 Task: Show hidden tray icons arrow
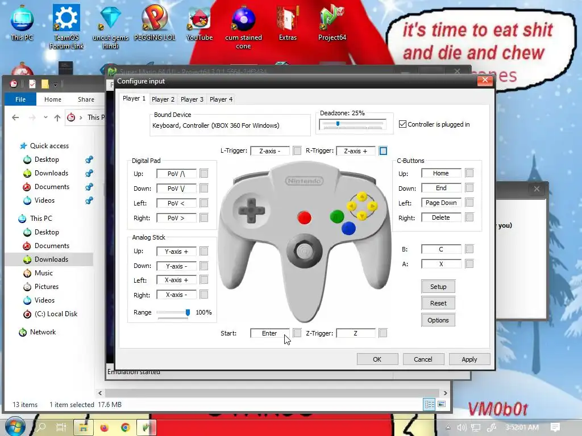tap(448, 427)
